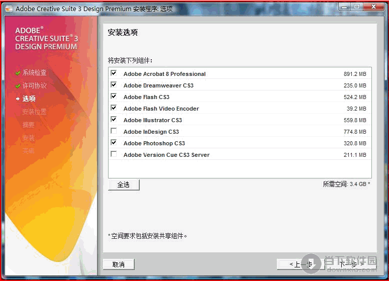Click the Adobe Illustrator CS3 label
The image size is (389, 281).
153,120
